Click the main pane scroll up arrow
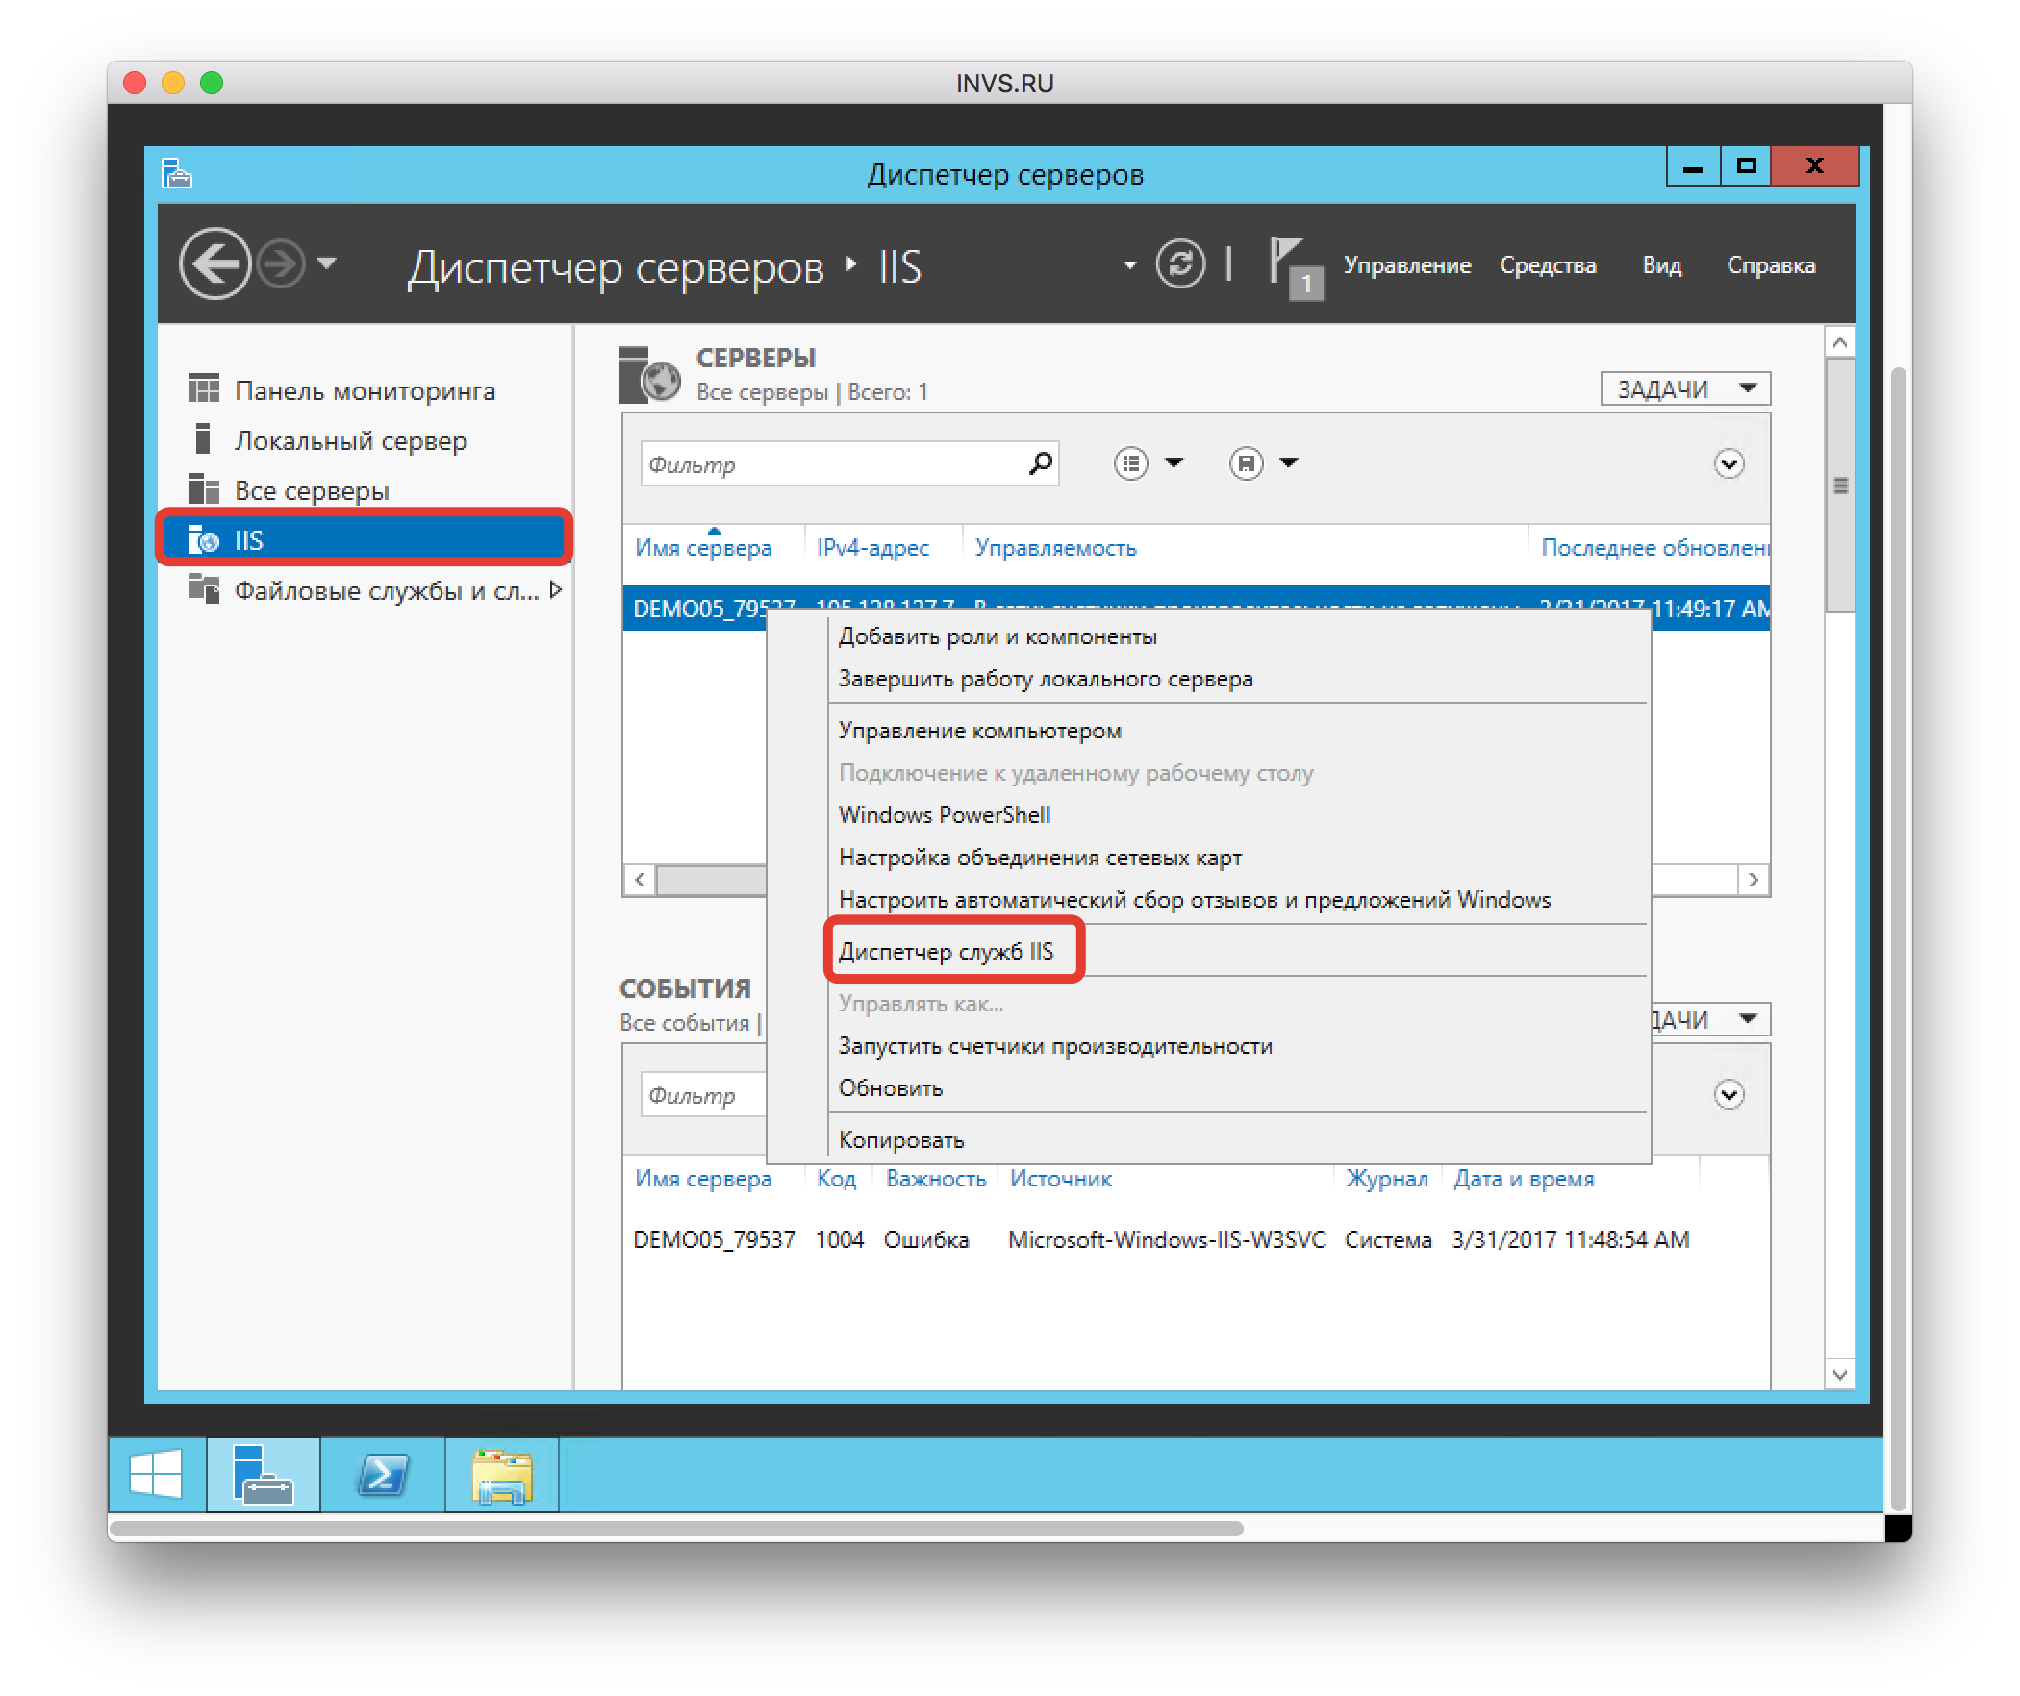Screen dimensions: 2020x1696 (1839, 342)
